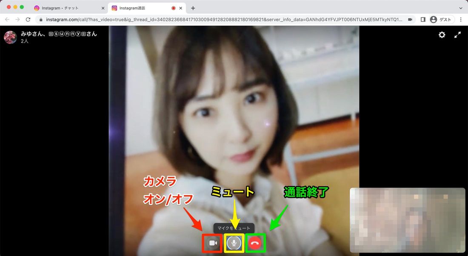The image size is (468, 256).
Task: Open call settings gear icon
Action: [x=442, y=35]
